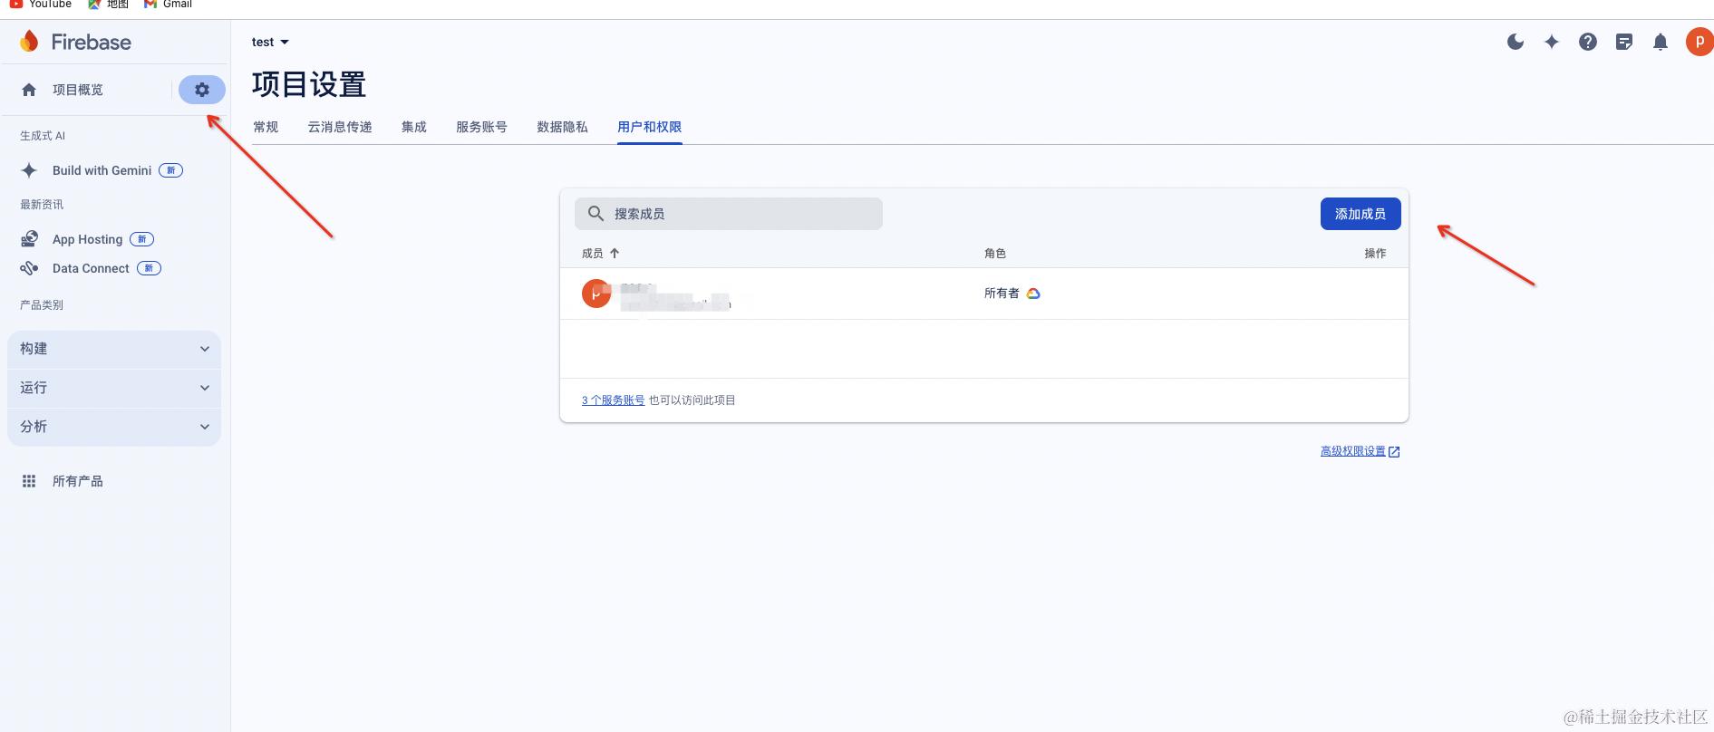
Task: Open 所有产品 page
Action: (x=78, y=481)
